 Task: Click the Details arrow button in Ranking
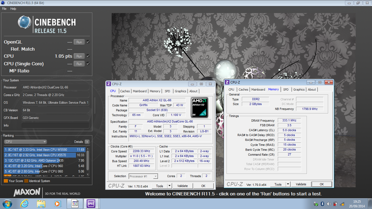(87, 142)
